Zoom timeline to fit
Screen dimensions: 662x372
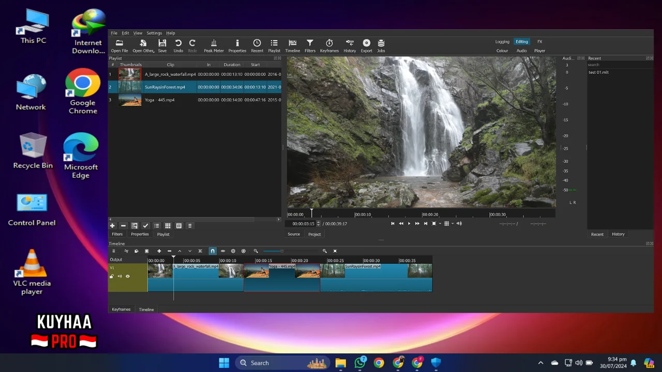pyautogui.click(x=335, y=251)
